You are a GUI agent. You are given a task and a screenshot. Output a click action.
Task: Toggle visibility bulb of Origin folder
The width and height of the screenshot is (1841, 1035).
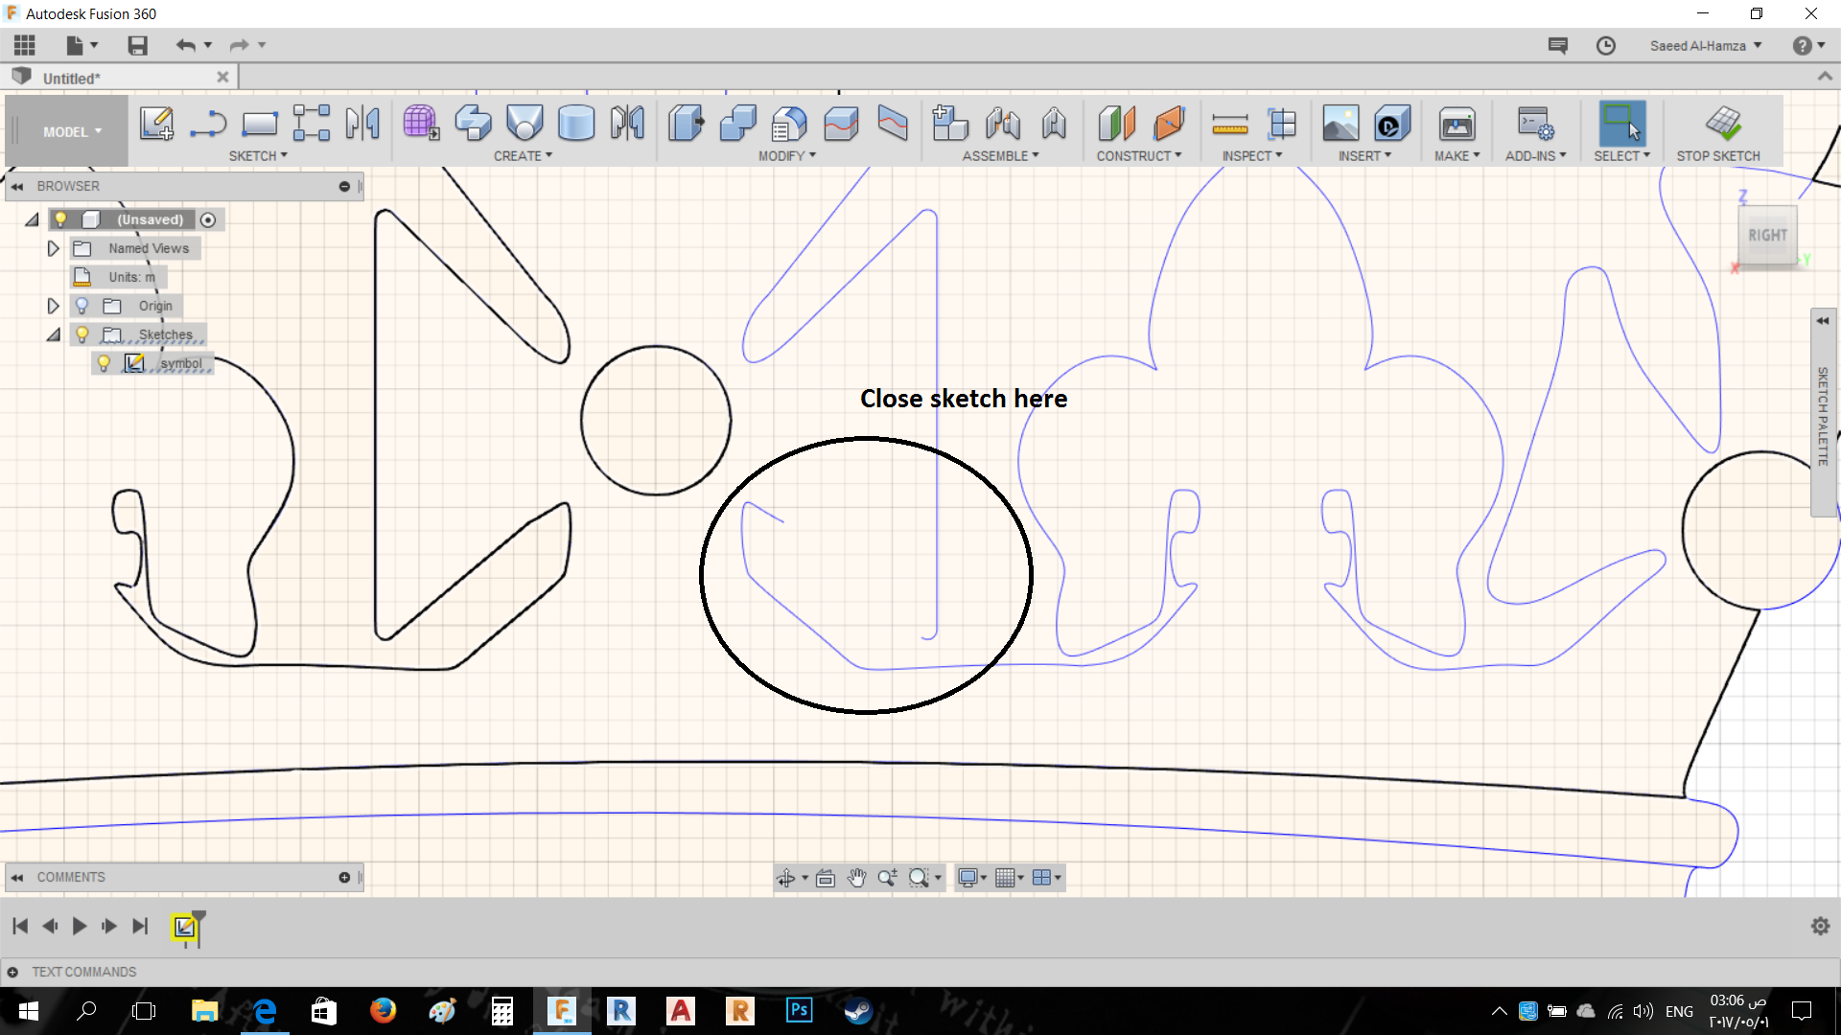click(82, 306)
